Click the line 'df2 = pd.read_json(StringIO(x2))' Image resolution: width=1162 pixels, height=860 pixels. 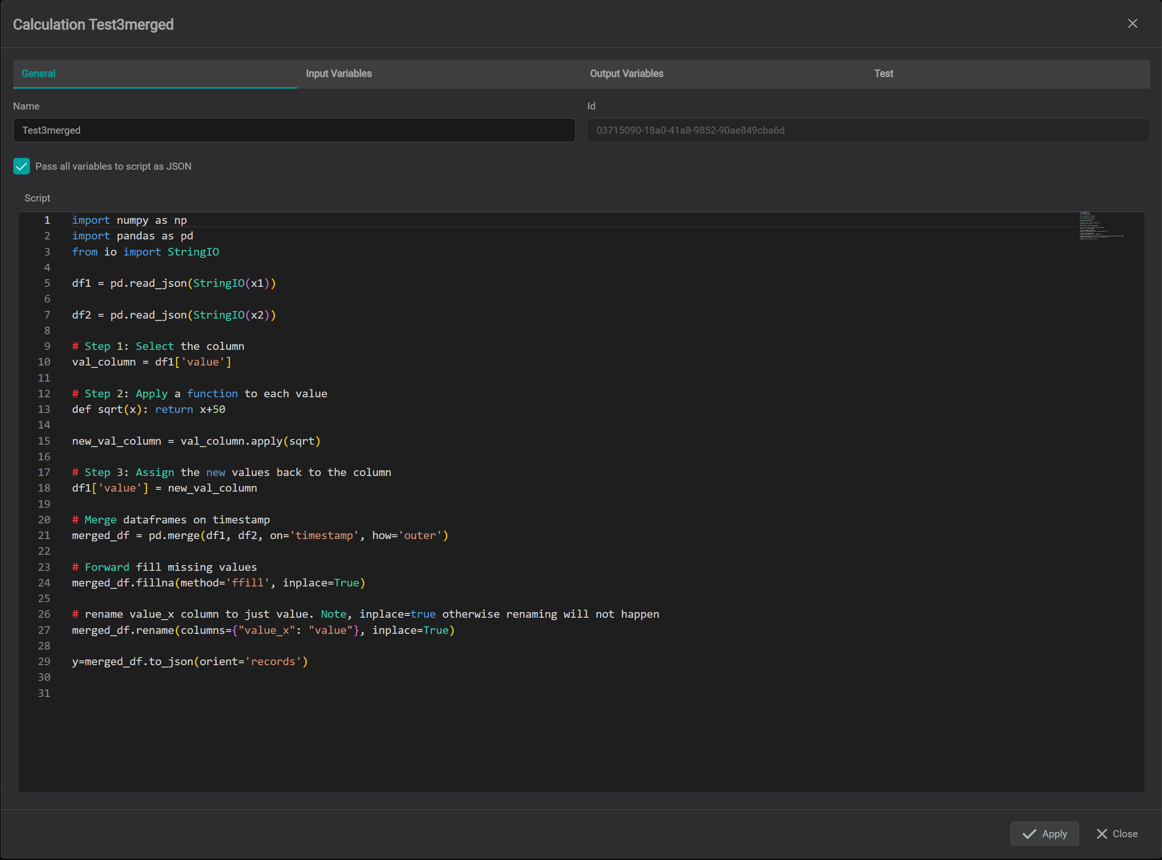[x=174, y=315]
